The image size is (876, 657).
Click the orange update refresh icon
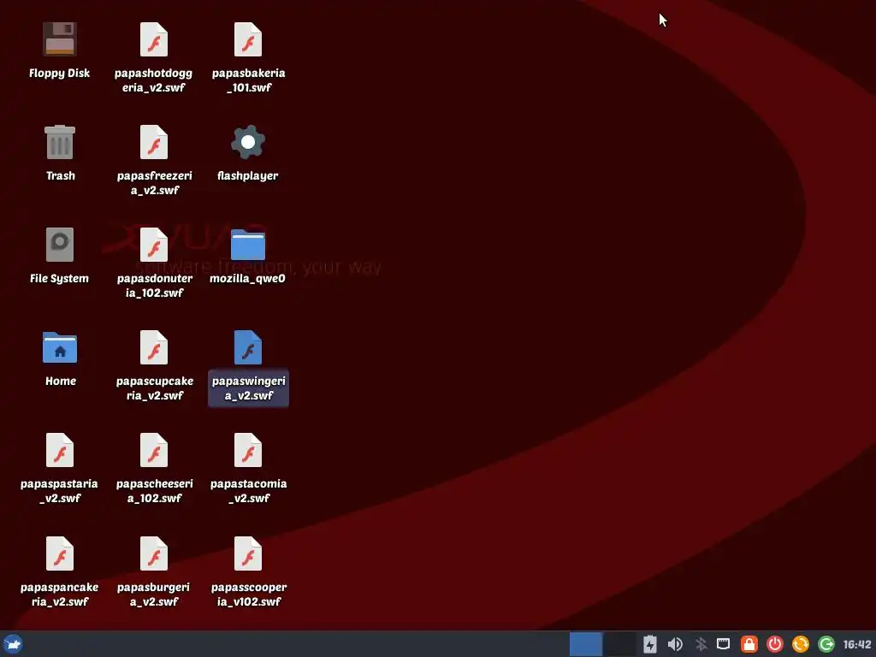(x=801, y=644)
